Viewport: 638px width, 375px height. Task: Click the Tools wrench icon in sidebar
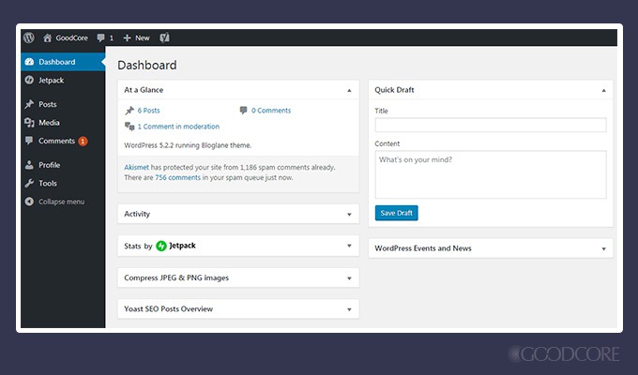pyautogui.click(x=29, y=183)
